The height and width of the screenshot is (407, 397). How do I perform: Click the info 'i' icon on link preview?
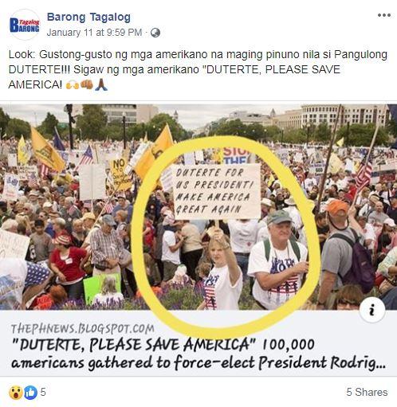[x=372, y=310]
